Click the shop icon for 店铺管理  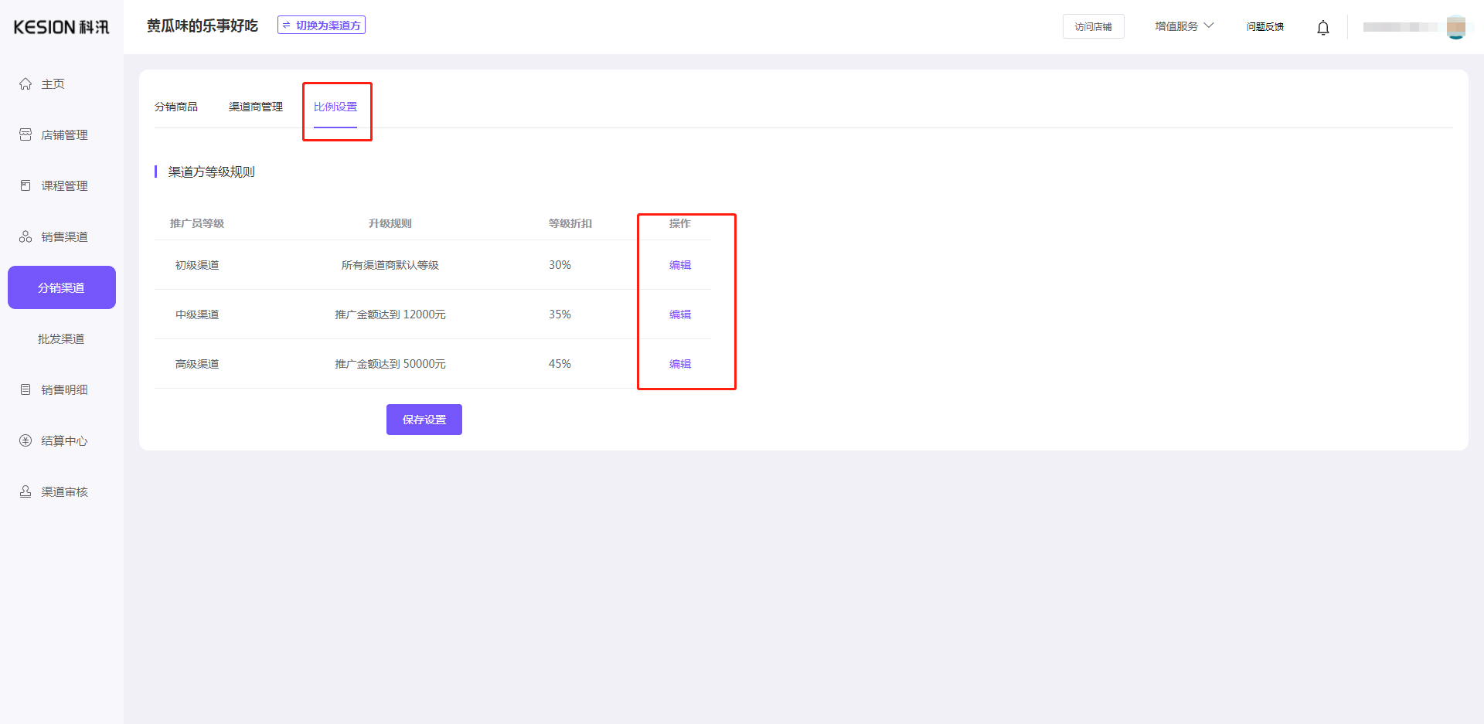(26, 135)
